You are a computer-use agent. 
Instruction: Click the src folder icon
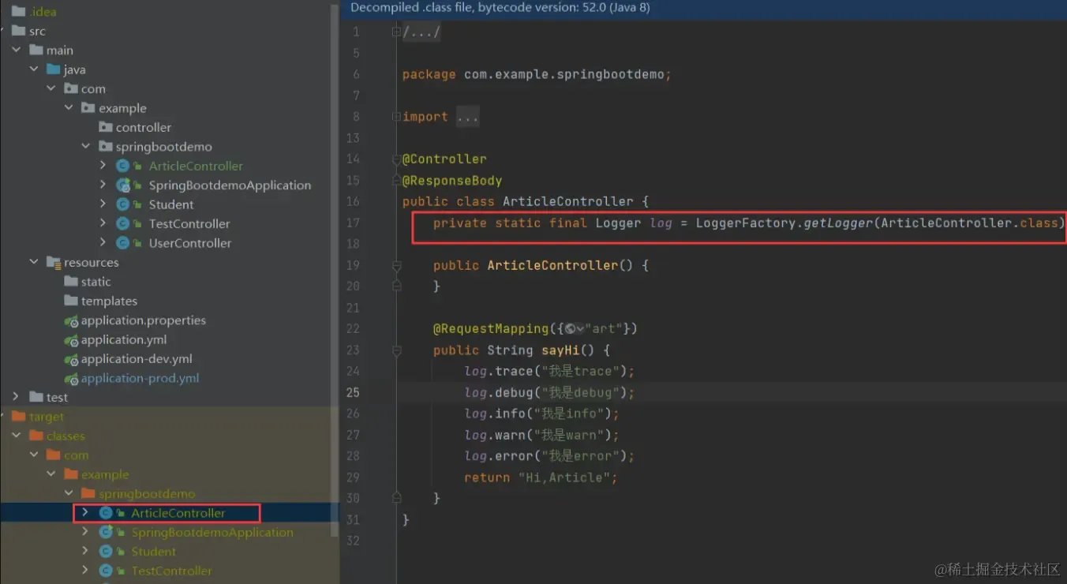click(x=19, y=31)
